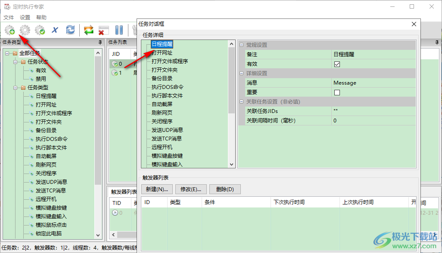Image resolution: width=442 pixels, height=253 pixels.
Task: Toggle the middle gray gear toolbar icon
Action: pyautogui.click(x=25, y=30)
